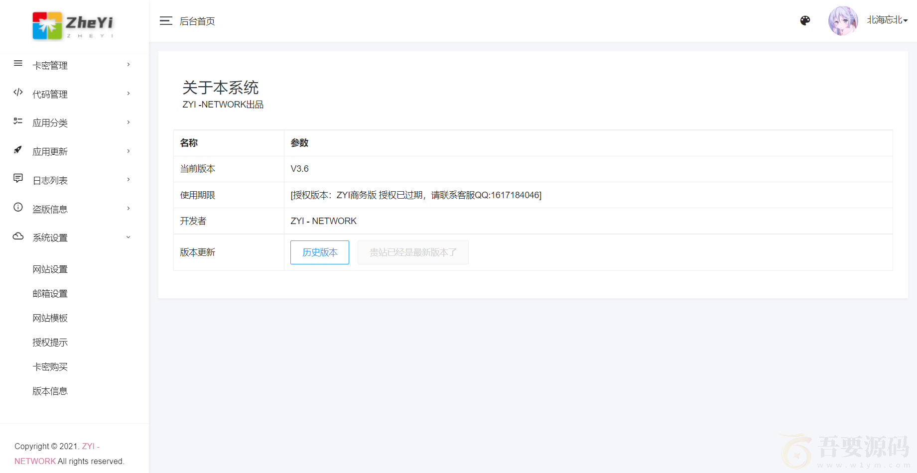
Task: Click the 开发者 row label
Action: pyautogui.click(x=193, y=221)
